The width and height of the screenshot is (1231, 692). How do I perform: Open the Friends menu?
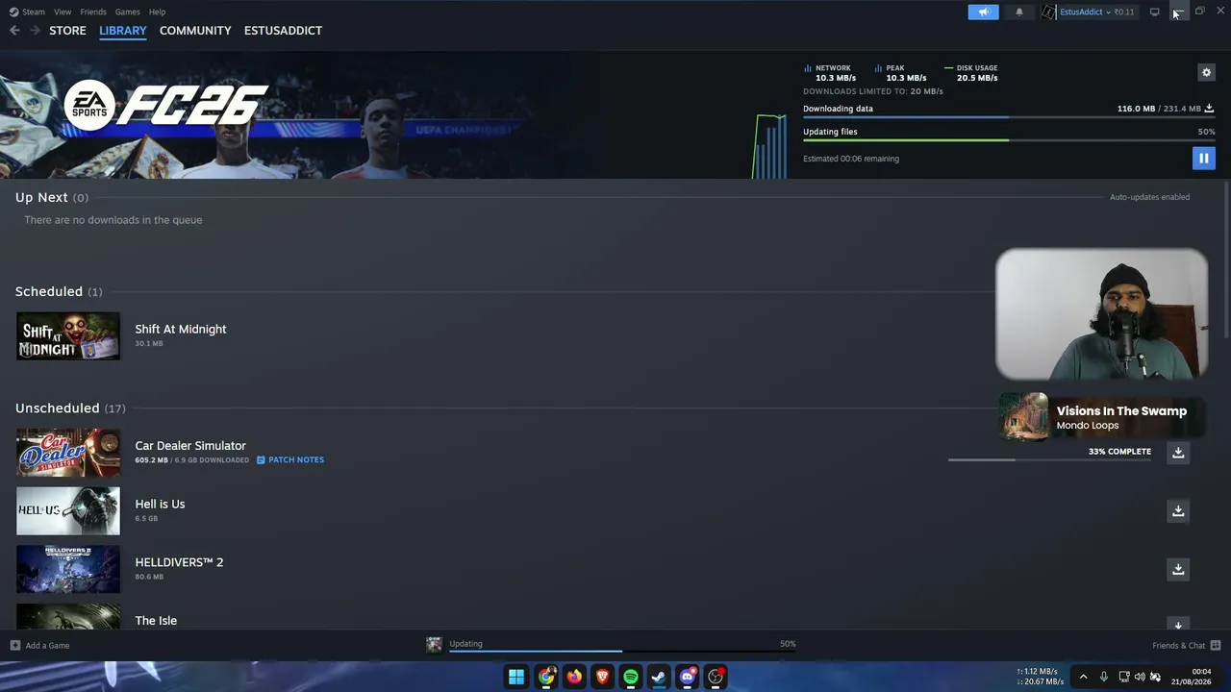click(x=93, y=12)
